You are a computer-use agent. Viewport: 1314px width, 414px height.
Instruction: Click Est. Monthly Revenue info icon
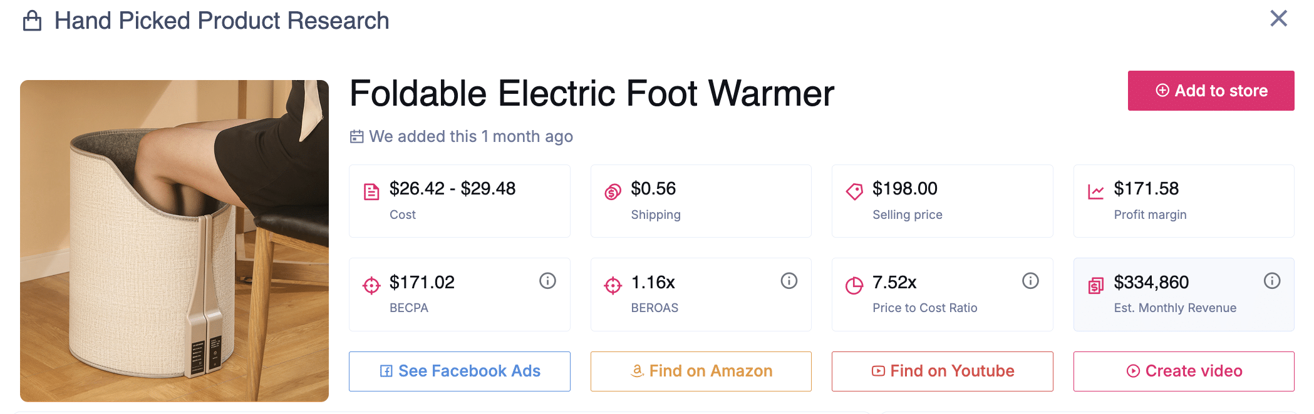(1271, 281)
